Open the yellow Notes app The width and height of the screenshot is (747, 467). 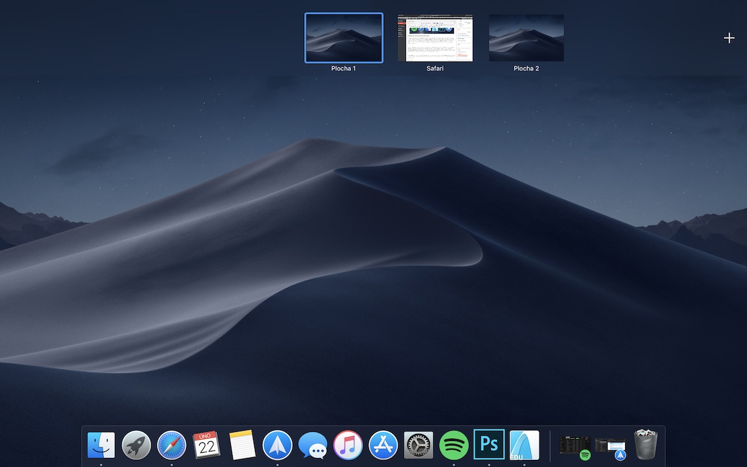243,445
